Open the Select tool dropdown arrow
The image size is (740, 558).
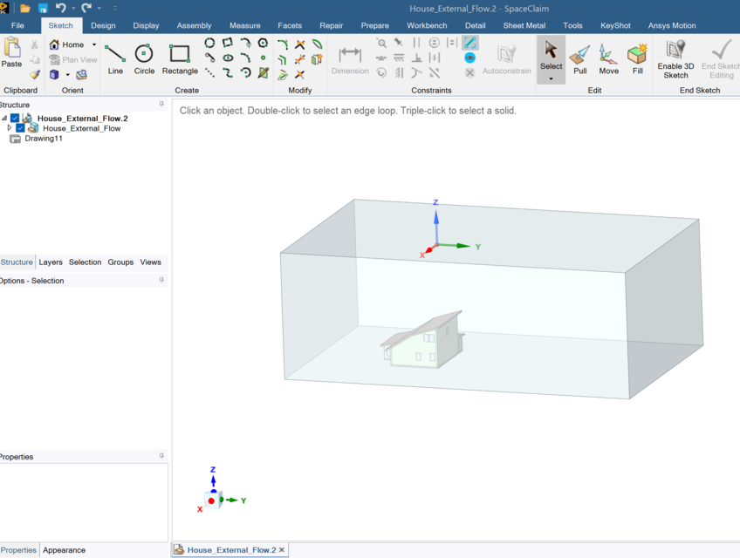click(x=551, y=77)
